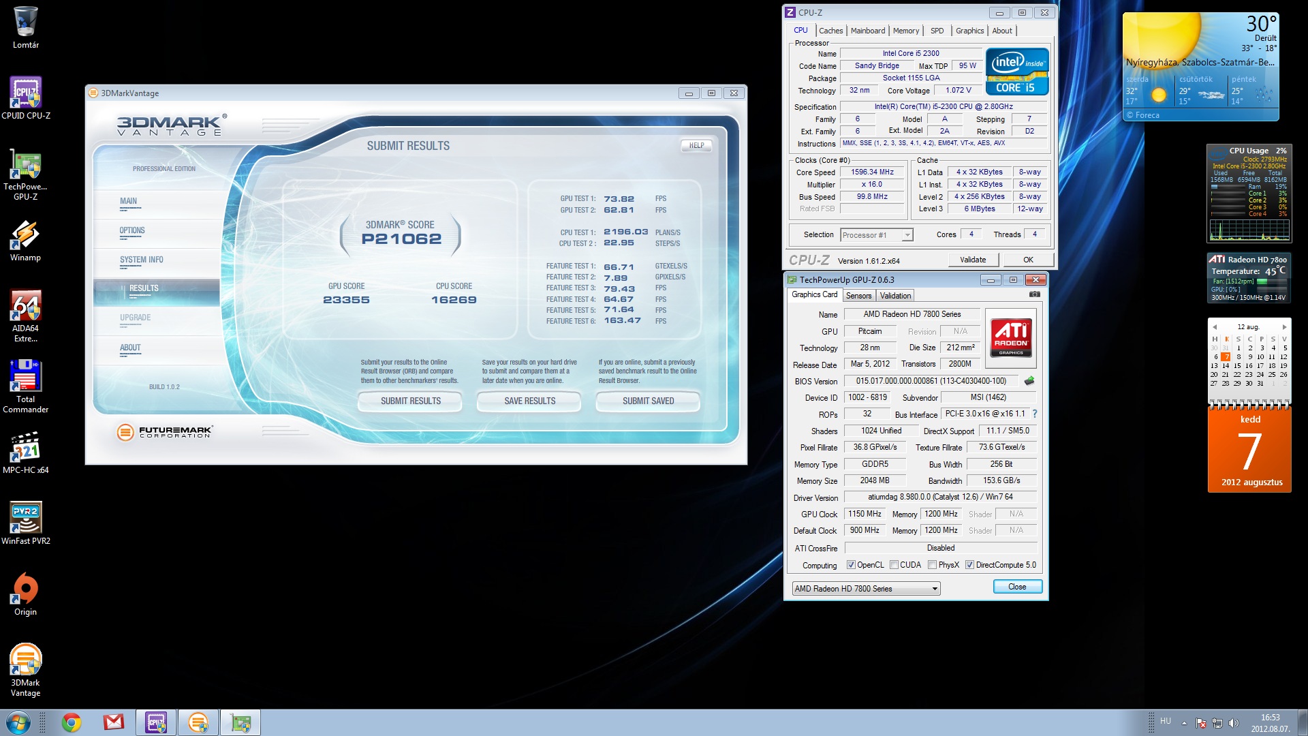Toggle the OpenCL checkbox
The width and height of the screenshot is (1308, 736).
click(x=851, y=565)
